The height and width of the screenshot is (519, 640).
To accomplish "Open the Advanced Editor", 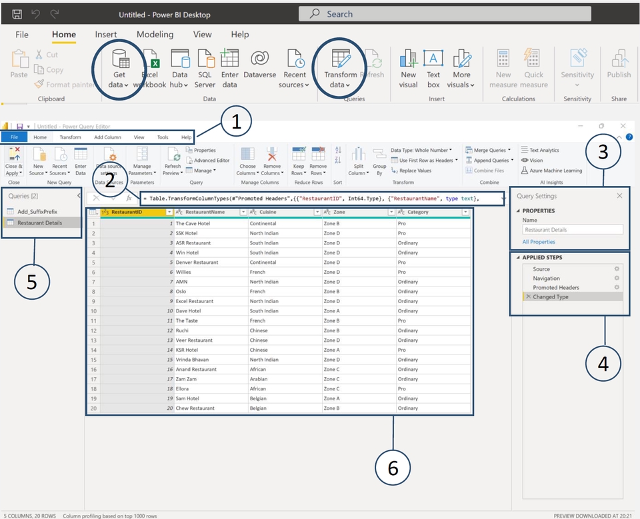I will (x=211, y=161).
